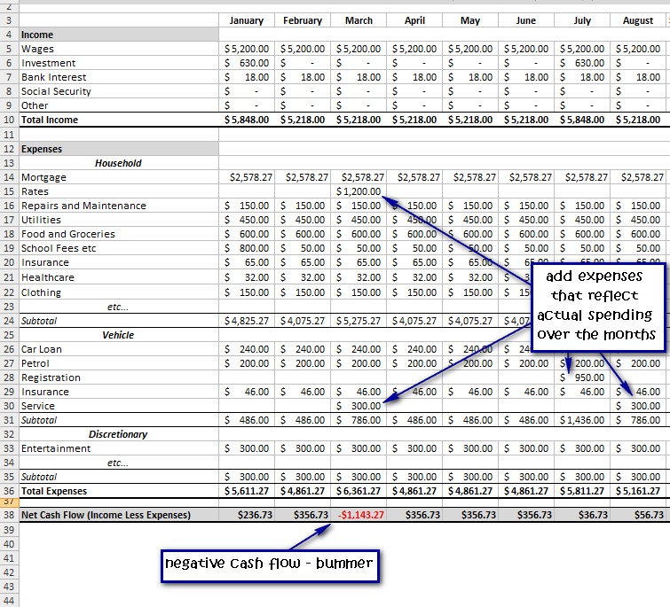670x607 pixels.
Task: Select the Repairs and Maintenance label
Action: pos(83,206)
